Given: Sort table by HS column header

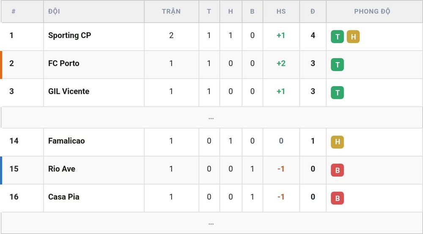Looking at the screenshot, I should (x=281, y=11).
